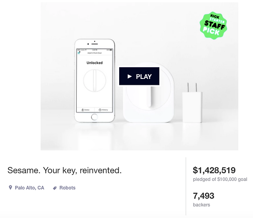Click the lock knob circle on phone screen

95,81
